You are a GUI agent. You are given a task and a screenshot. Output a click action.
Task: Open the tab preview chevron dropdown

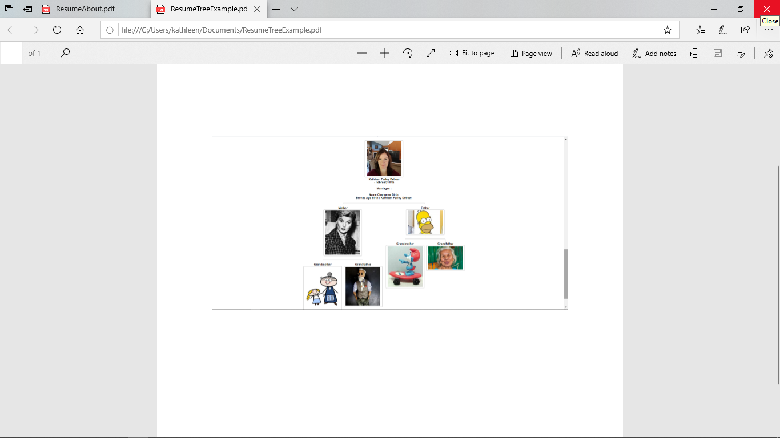294,9
